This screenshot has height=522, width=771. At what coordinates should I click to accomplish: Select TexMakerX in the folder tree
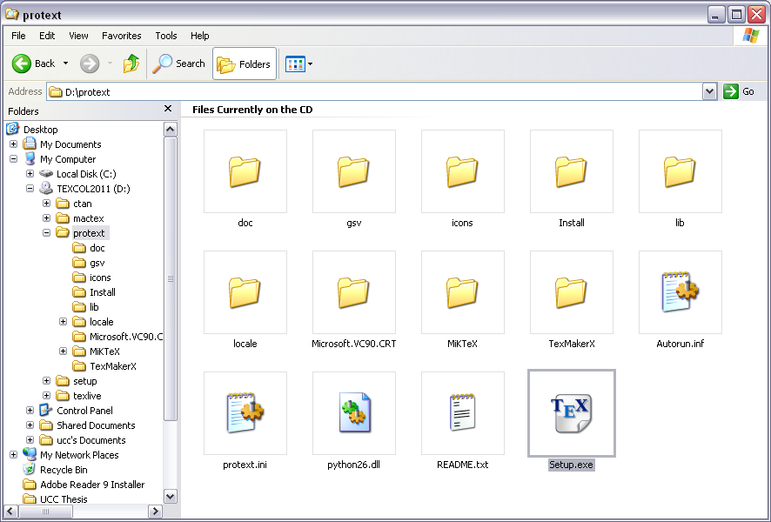104,366
